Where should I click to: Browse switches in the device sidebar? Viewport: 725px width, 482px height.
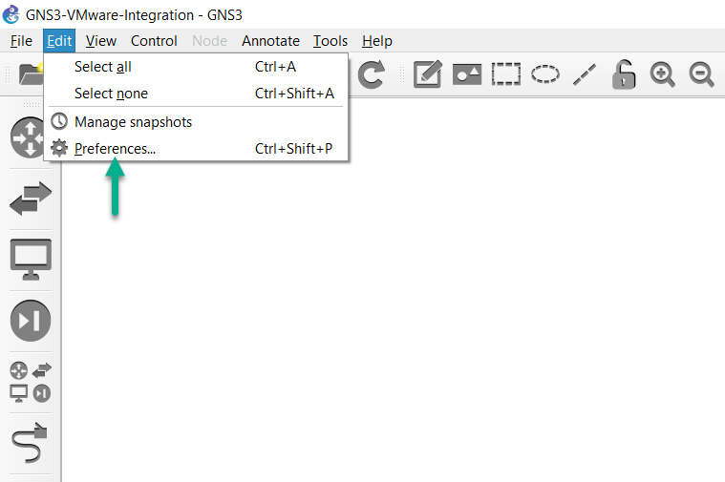pos(31,199)
